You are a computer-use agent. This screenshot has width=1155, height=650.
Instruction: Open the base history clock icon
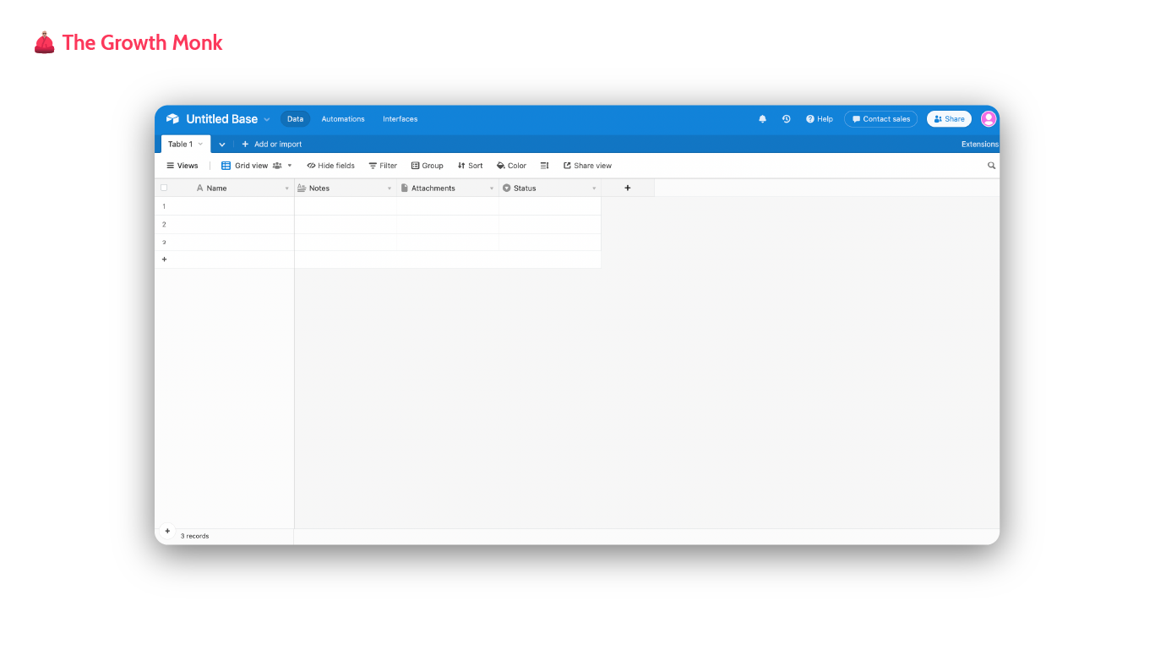[x=786, y=119]
